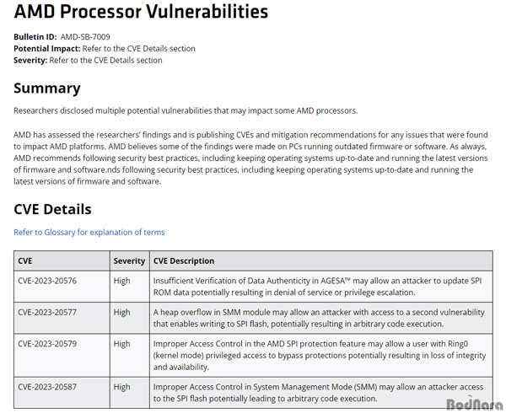This screenshot has width=506, height=413.
Task: Click the BodNara watermark logo
Action: pyautogui.click(x=474, y=404)
